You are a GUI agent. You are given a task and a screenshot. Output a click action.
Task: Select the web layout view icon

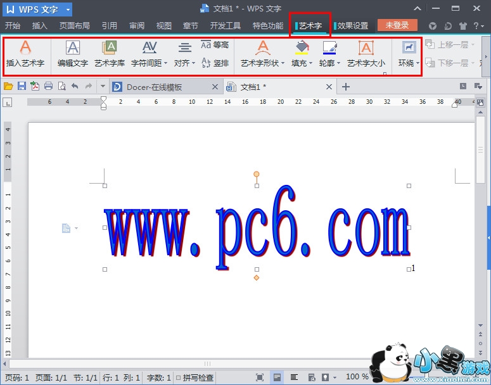311,377
